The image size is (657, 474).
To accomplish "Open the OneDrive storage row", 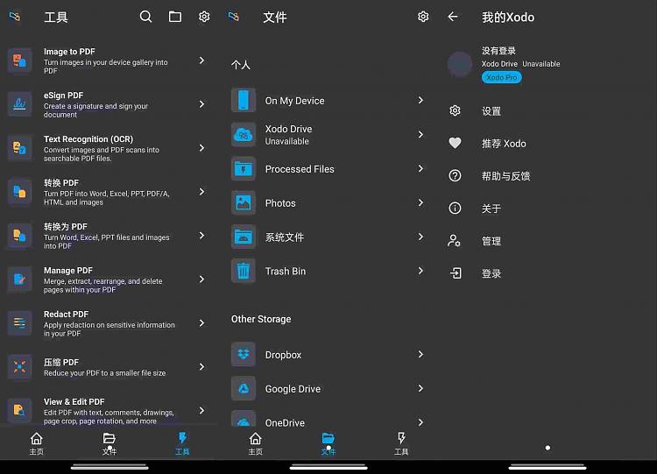I will (x=328, y=421).
